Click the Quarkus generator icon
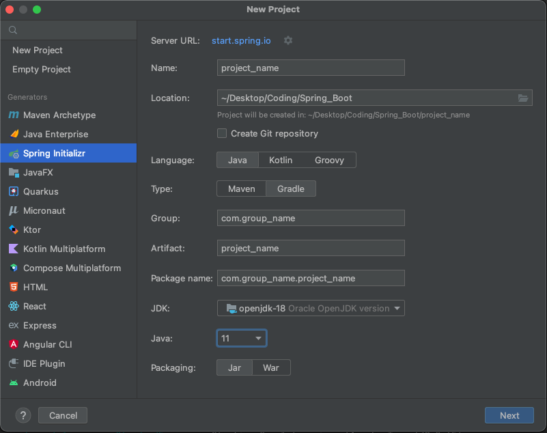547x433 pixels. click(14, 191)
